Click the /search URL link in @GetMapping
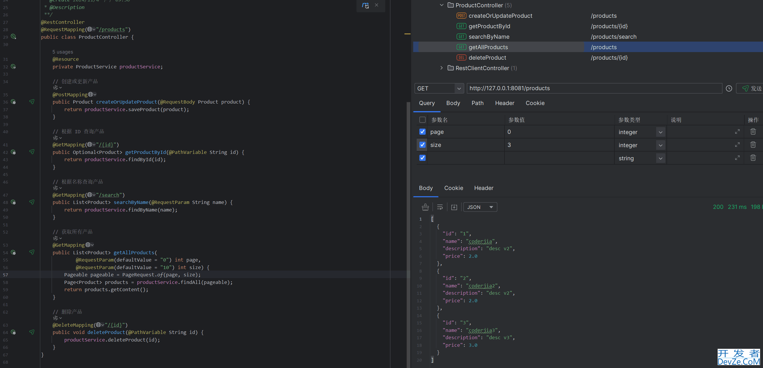This screenshot has width=763, height=368. [x=109, y=195]
